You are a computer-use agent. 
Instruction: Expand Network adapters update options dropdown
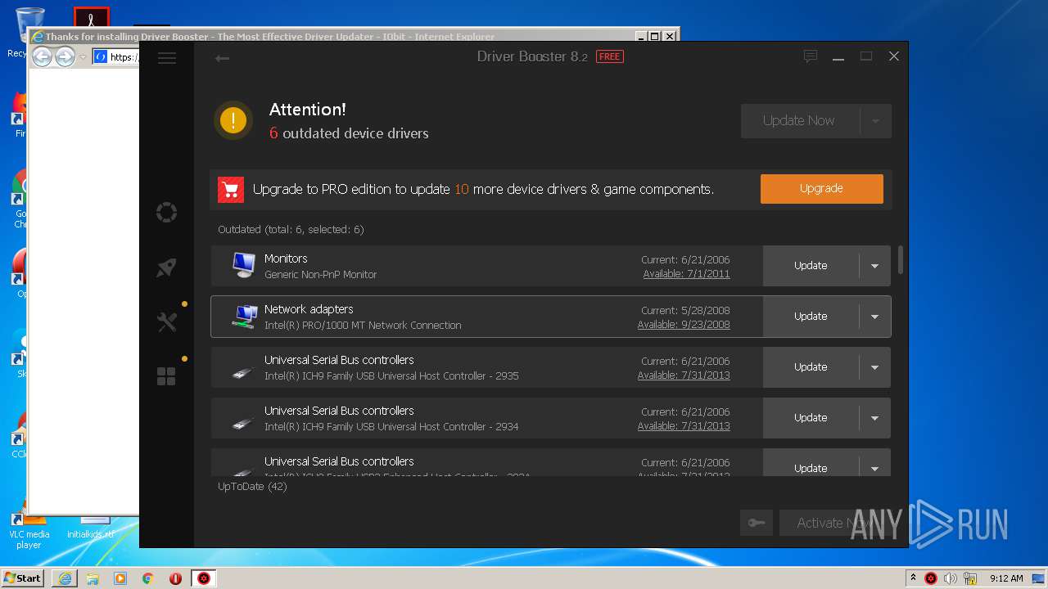tap(874, 317)
